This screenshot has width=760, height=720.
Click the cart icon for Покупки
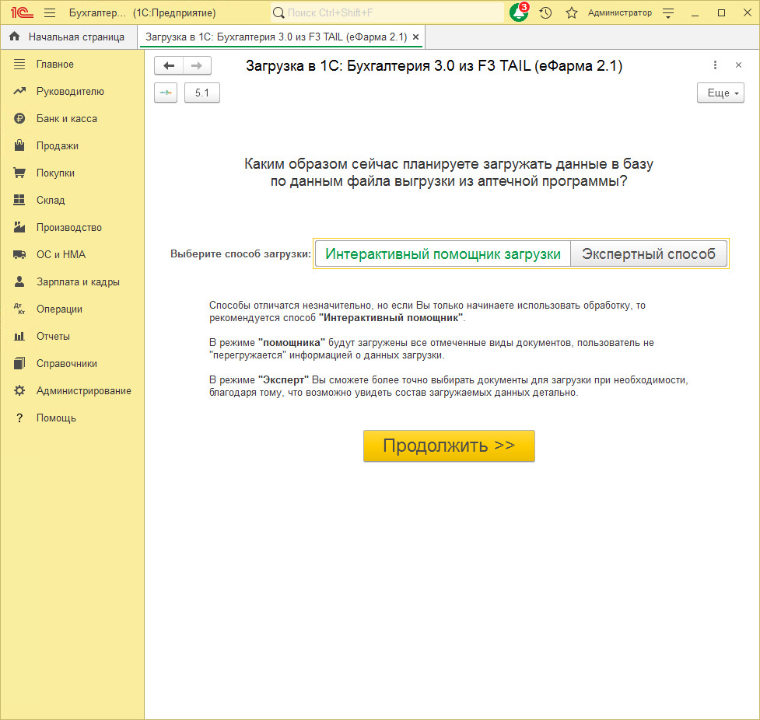(x=19, y=173)
